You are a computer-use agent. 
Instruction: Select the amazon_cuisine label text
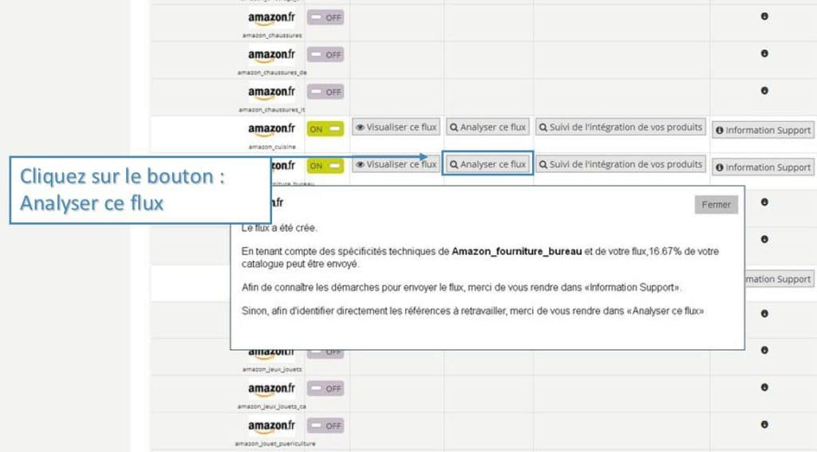pyautogui.click(x=272, y=147)
